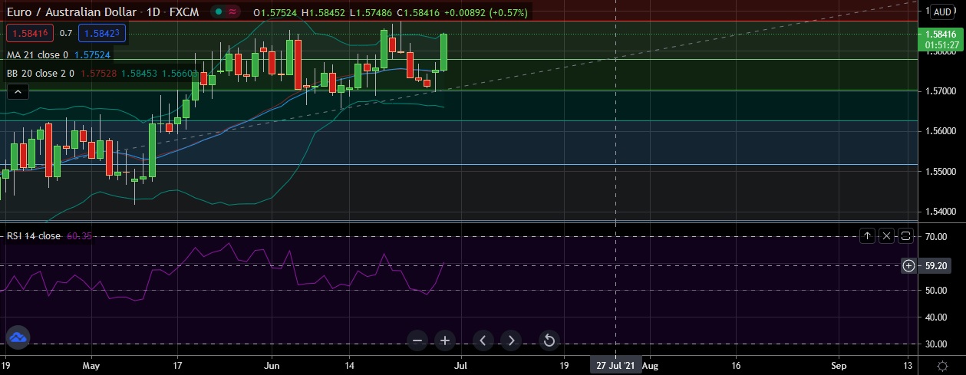Image resolution: width=966 pixels, height=375 pixels.
Task: Click the Sep label on the time axis
Action: pos(839,366)
